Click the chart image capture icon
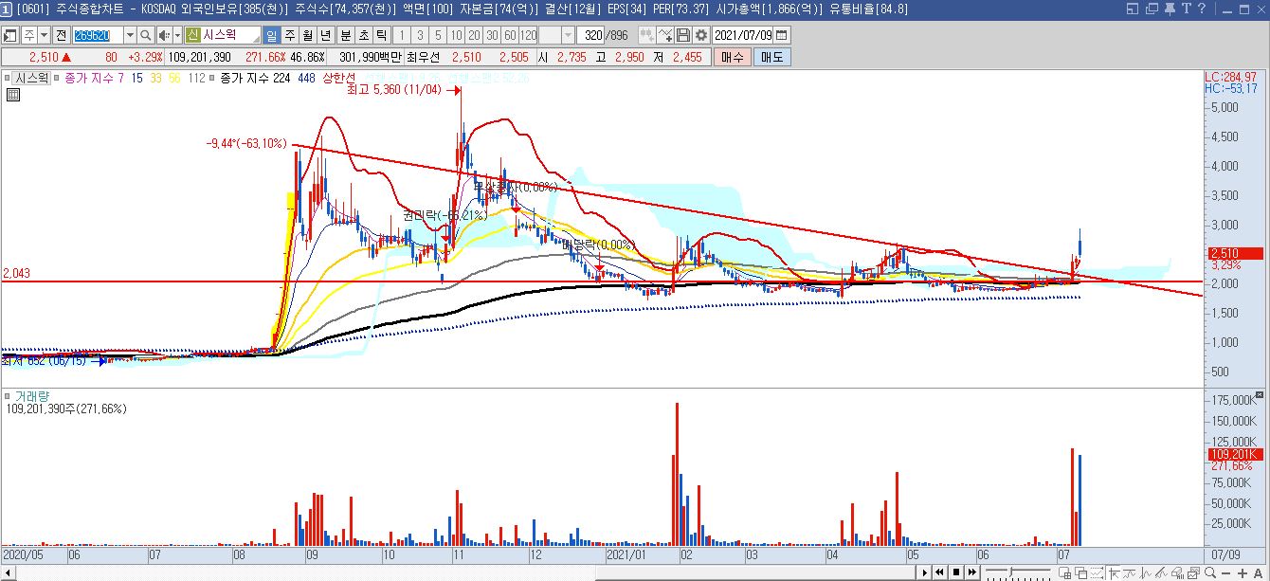This screenshot has width=1270, height=581. pyautogui.click(x=1193, y=572)
